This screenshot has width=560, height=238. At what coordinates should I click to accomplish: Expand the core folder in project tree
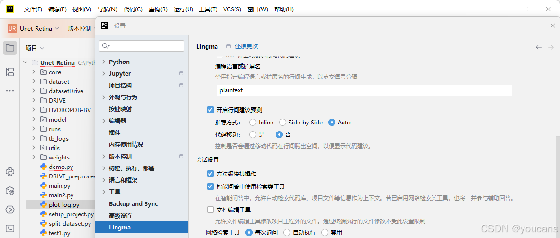click(34, 72)
